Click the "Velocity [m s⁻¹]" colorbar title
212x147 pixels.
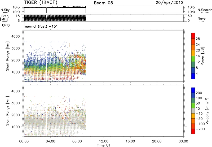pyautogui.click(x=207, y=111)
